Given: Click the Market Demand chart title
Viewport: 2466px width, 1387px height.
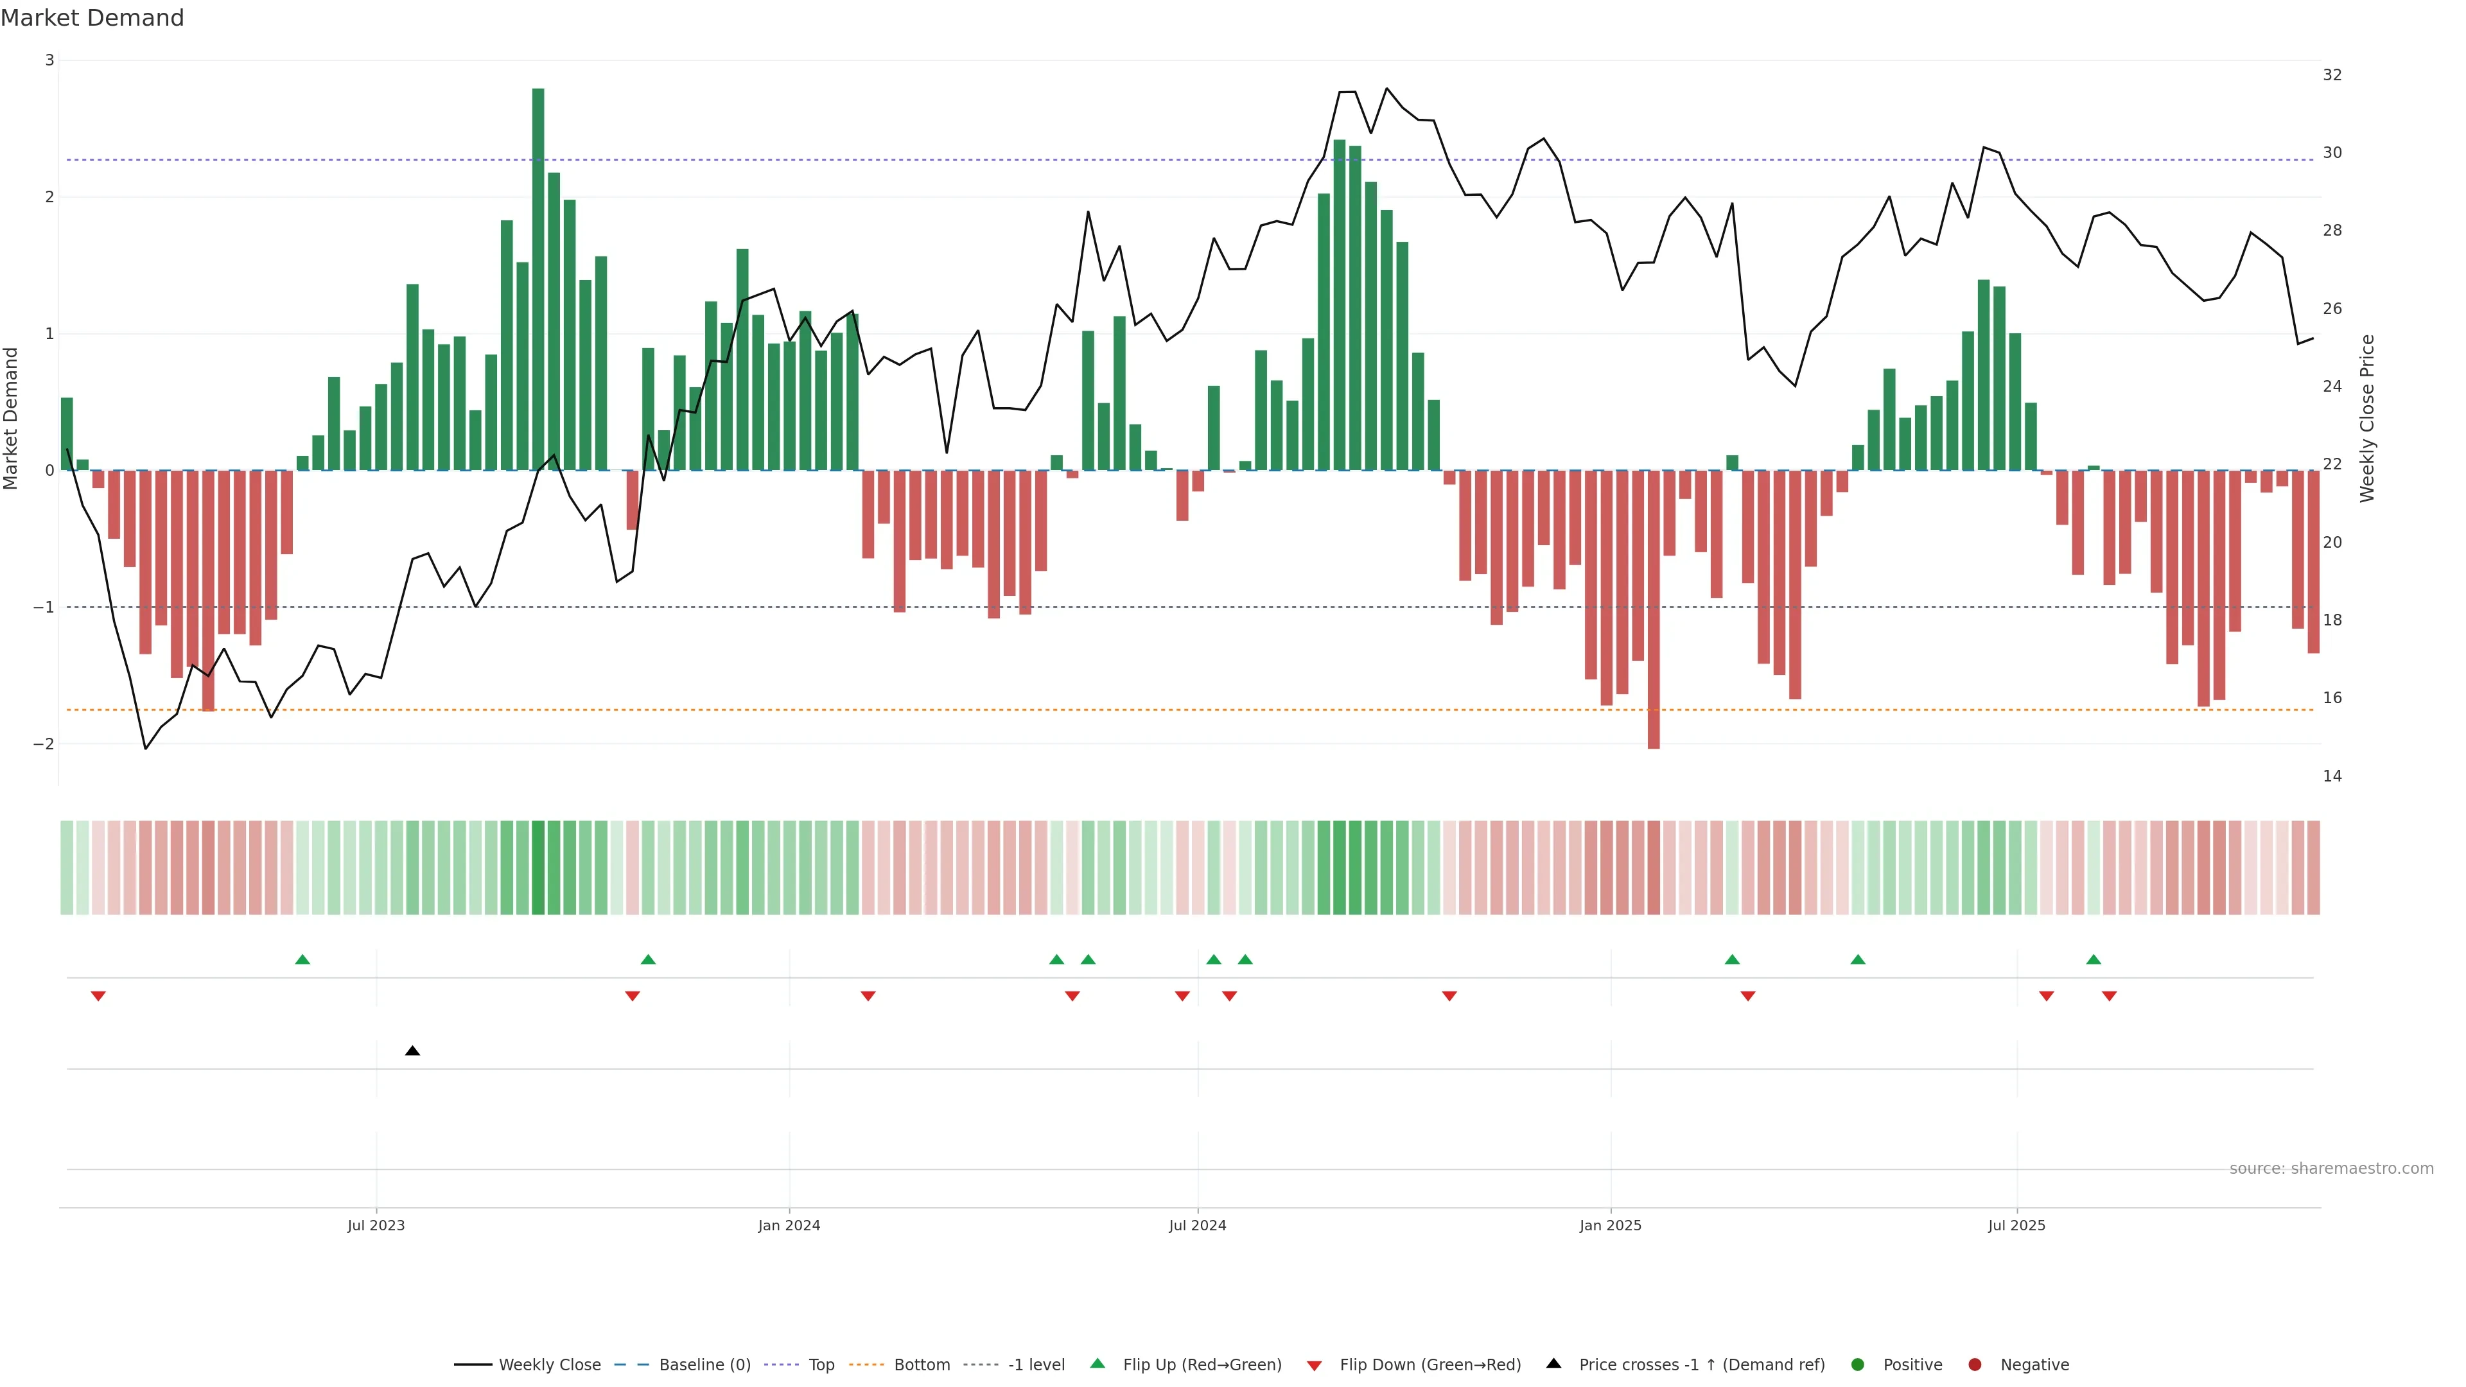Looking at the screenshot, I should 92,18.
